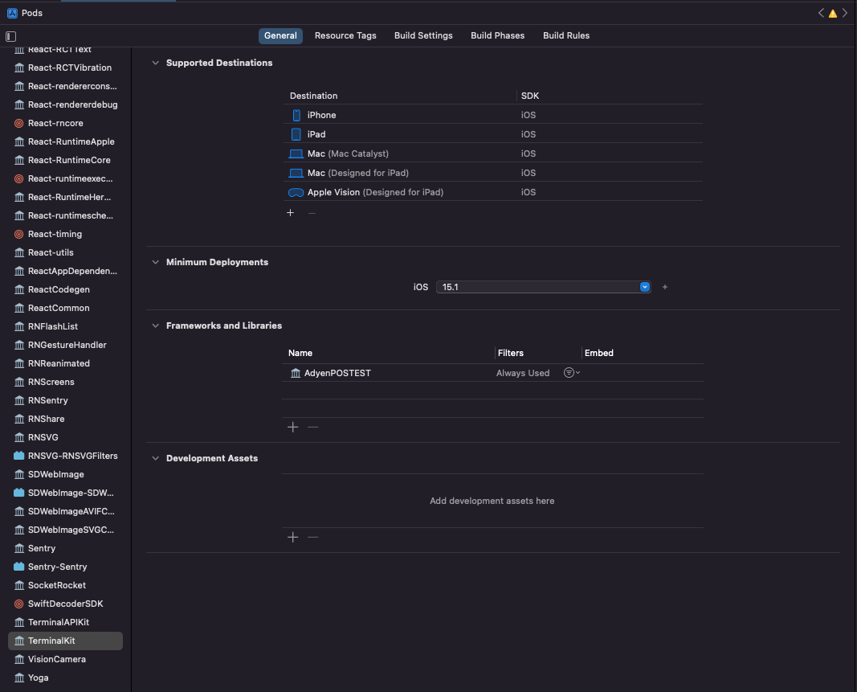The image size is (857, 692).
Task: Click the iPad device icon in destinations
Action: click(x=296, y=134)
